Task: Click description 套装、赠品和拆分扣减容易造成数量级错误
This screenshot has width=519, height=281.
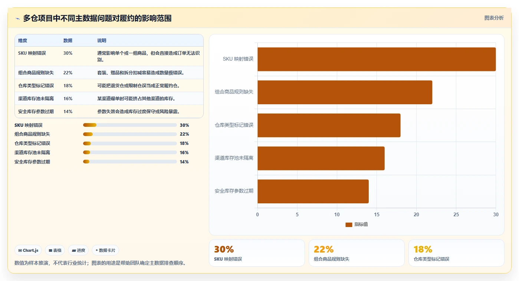Action: click(x=141, y=73)
